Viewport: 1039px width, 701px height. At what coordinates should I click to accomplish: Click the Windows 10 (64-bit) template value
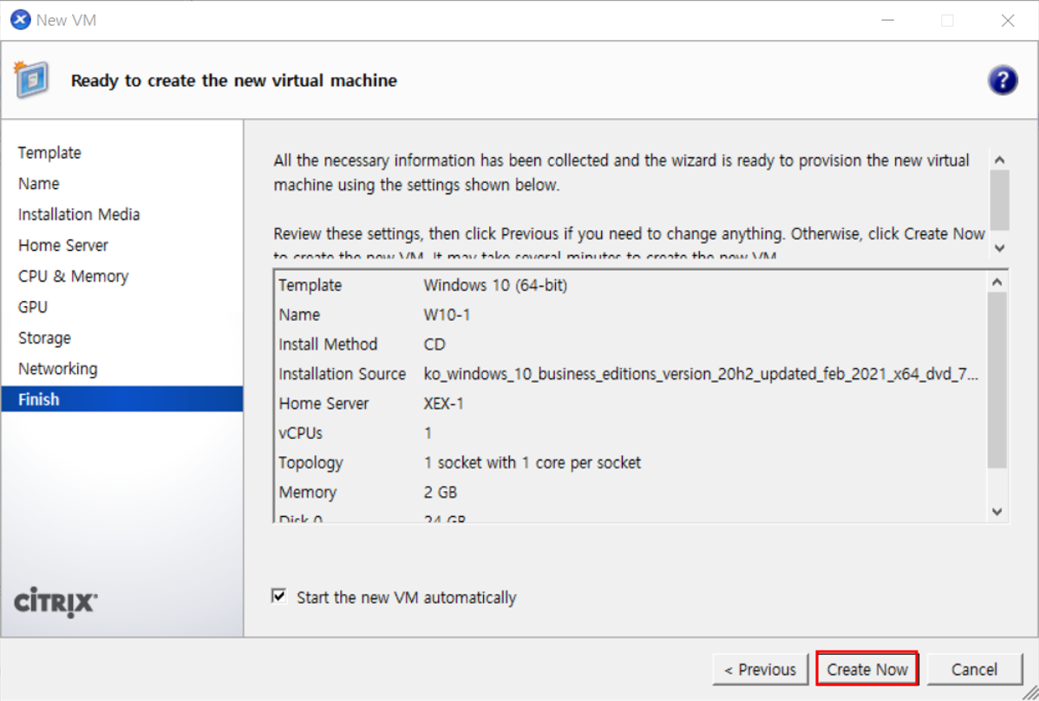click(495, 285)
